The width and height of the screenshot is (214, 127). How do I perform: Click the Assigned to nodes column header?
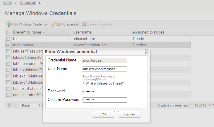pos(148,32)
